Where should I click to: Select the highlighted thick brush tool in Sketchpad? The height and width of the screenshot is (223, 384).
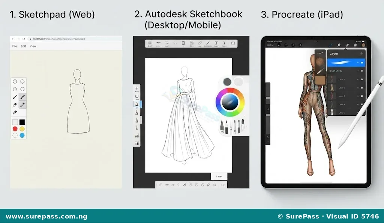click(x=22, y=97)
